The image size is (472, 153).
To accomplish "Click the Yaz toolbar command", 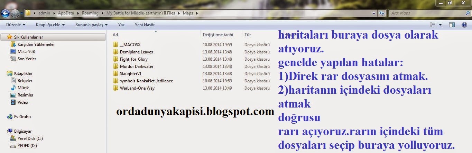I will pyautogui.click(x=121, y=25).
